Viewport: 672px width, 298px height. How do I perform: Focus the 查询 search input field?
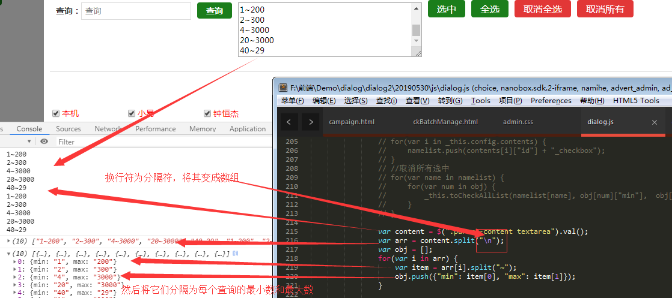[x=136, y=11]
